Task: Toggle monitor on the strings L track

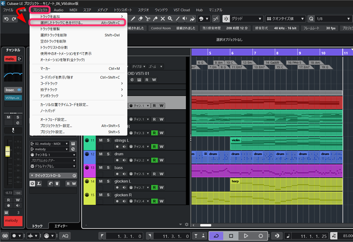Action: [124, 147]
